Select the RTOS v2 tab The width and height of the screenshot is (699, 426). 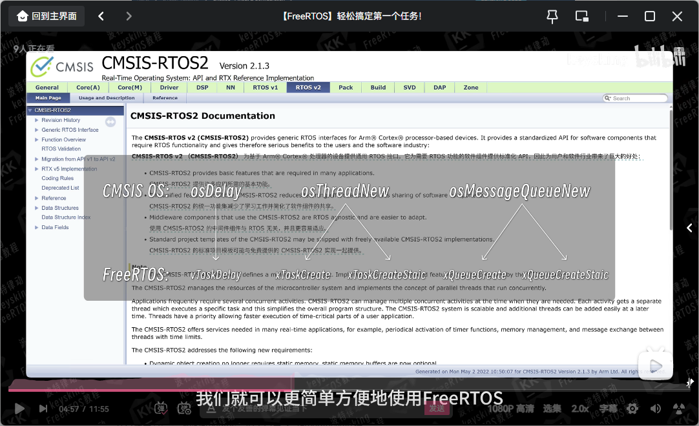pyautogui.click(x=308, y=87)
